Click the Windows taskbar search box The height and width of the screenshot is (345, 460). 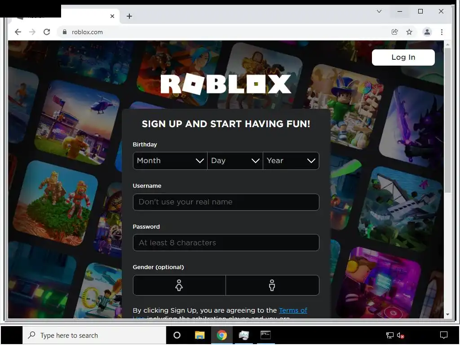click(x=94, y=335)
